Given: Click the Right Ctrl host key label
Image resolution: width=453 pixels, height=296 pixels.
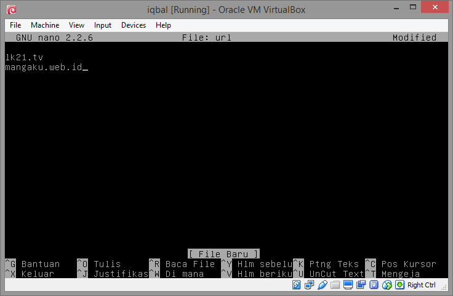Looking at the screenshot, I should (421, 285).
